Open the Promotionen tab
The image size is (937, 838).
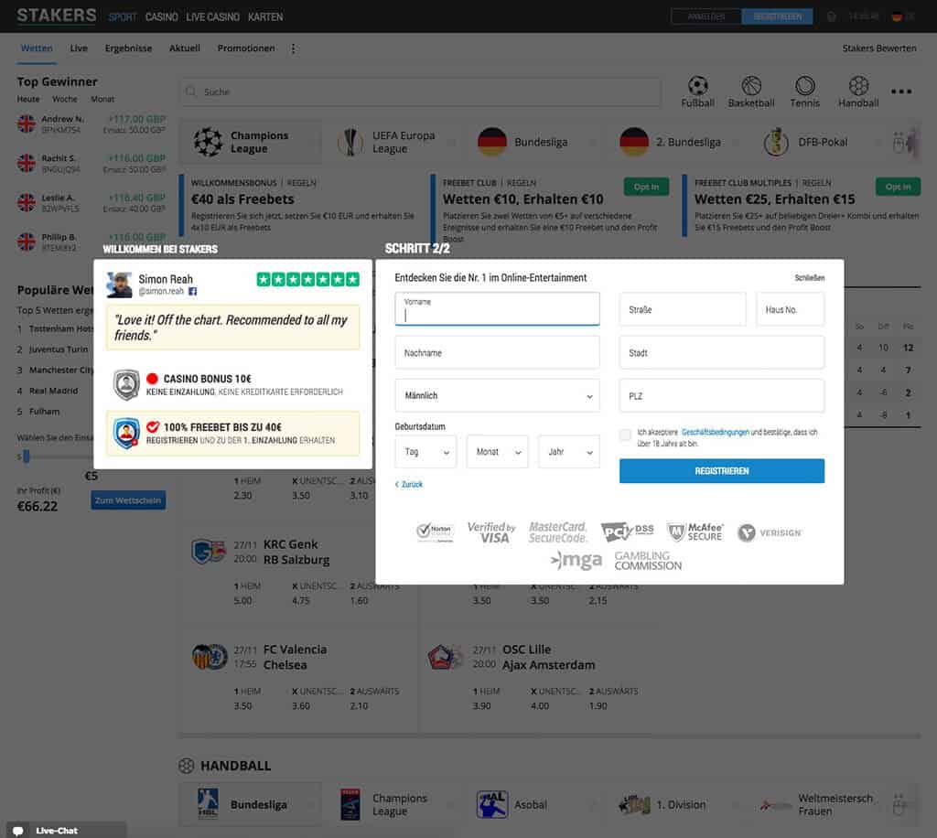point(246,48)
